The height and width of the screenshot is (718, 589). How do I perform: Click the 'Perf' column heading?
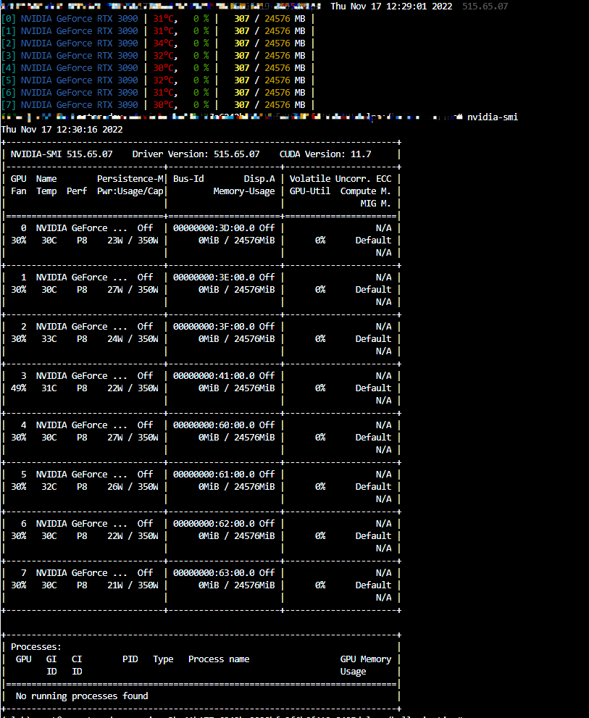77,191
